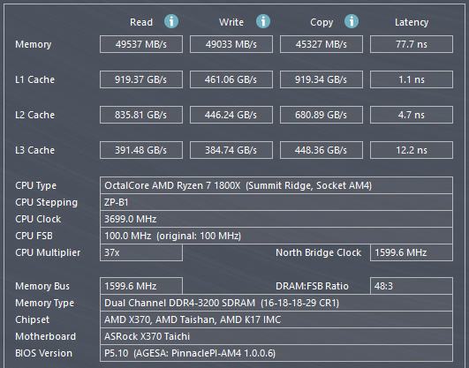Viewport: 469px width, 368px height.
Task: Select the L1 Cache Read 919.37 GB/s box
Action: point(141,79)
